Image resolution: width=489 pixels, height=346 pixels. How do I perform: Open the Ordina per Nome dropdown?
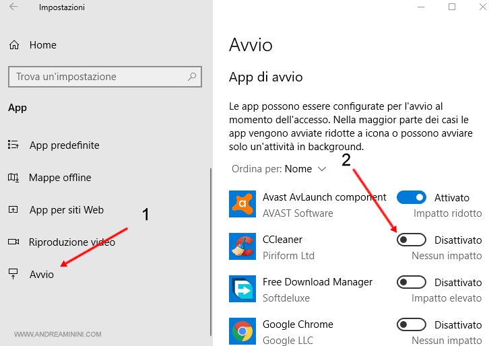(x=279, y=169)
